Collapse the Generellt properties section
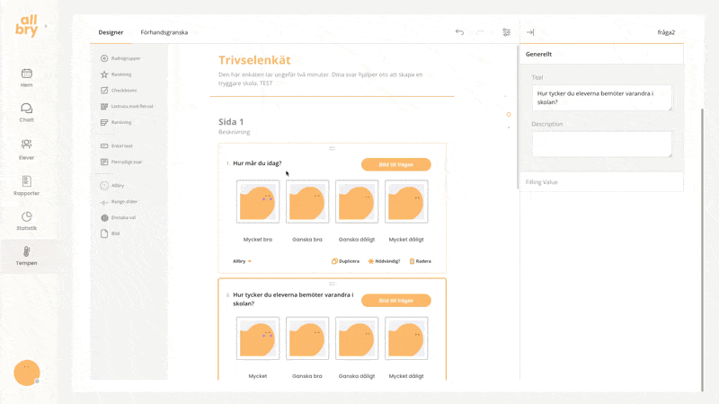Screen dimensions: 719x404 pos(600,55)
